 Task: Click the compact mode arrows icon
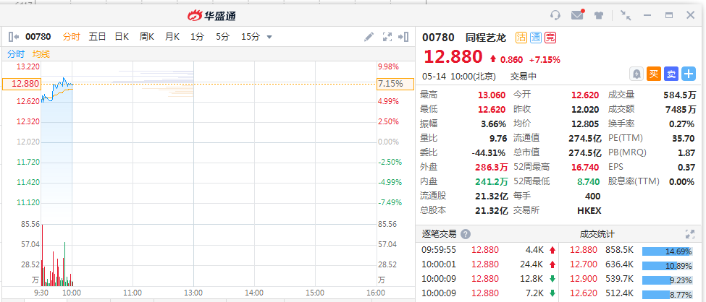(x=626, y=15)
